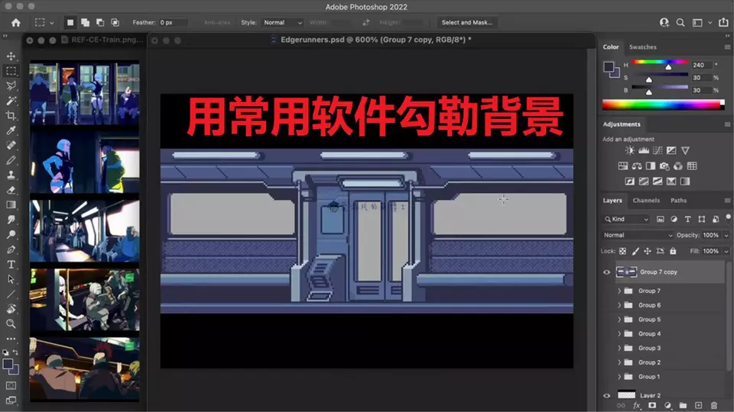Add layer style fx icon
The height and width of the screenshot is (412, 734).
click(637, 405)
